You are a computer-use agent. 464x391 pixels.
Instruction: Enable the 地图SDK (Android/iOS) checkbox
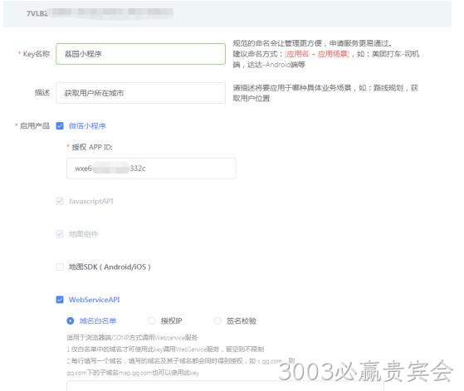pyautogui.click(x=60, y=266)
